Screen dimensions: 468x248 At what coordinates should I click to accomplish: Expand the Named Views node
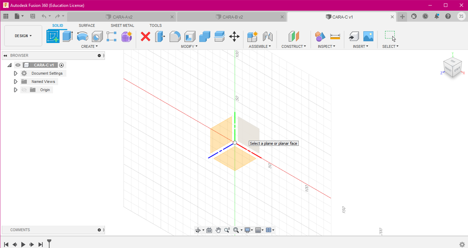pos(15,82)
